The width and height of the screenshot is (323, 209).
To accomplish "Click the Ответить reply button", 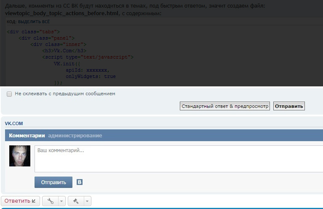I will coord(20,201).
